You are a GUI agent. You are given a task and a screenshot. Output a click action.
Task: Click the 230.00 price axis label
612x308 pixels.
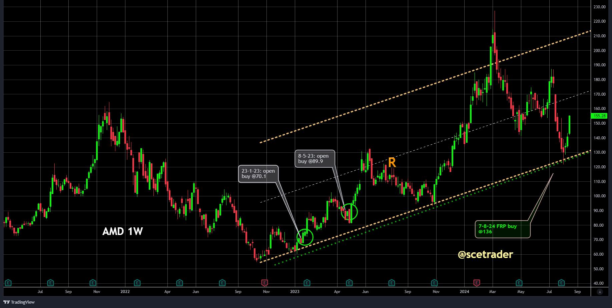[599, 7]
